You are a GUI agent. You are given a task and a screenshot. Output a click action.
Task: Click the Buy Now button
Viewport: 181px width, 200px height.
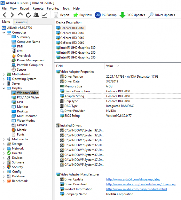(x=83, y=15)
